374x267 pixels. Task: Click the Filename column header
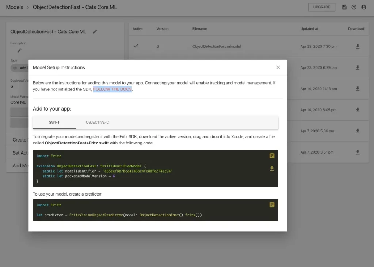point(200,28)
